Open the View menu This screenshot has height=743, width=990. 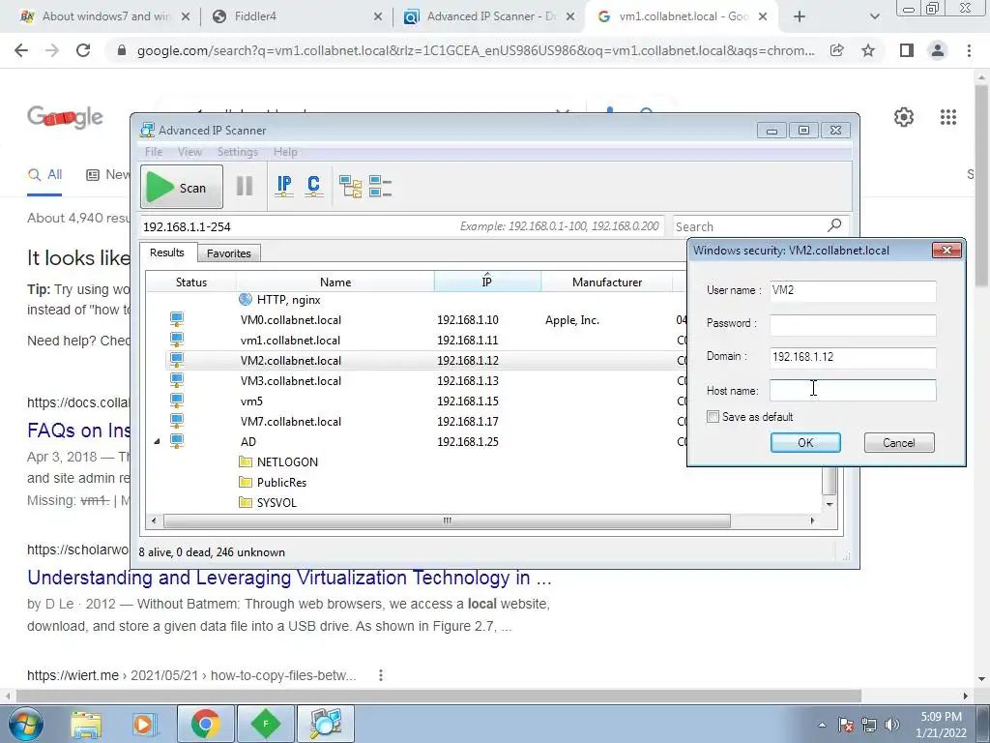coord(189,152)
